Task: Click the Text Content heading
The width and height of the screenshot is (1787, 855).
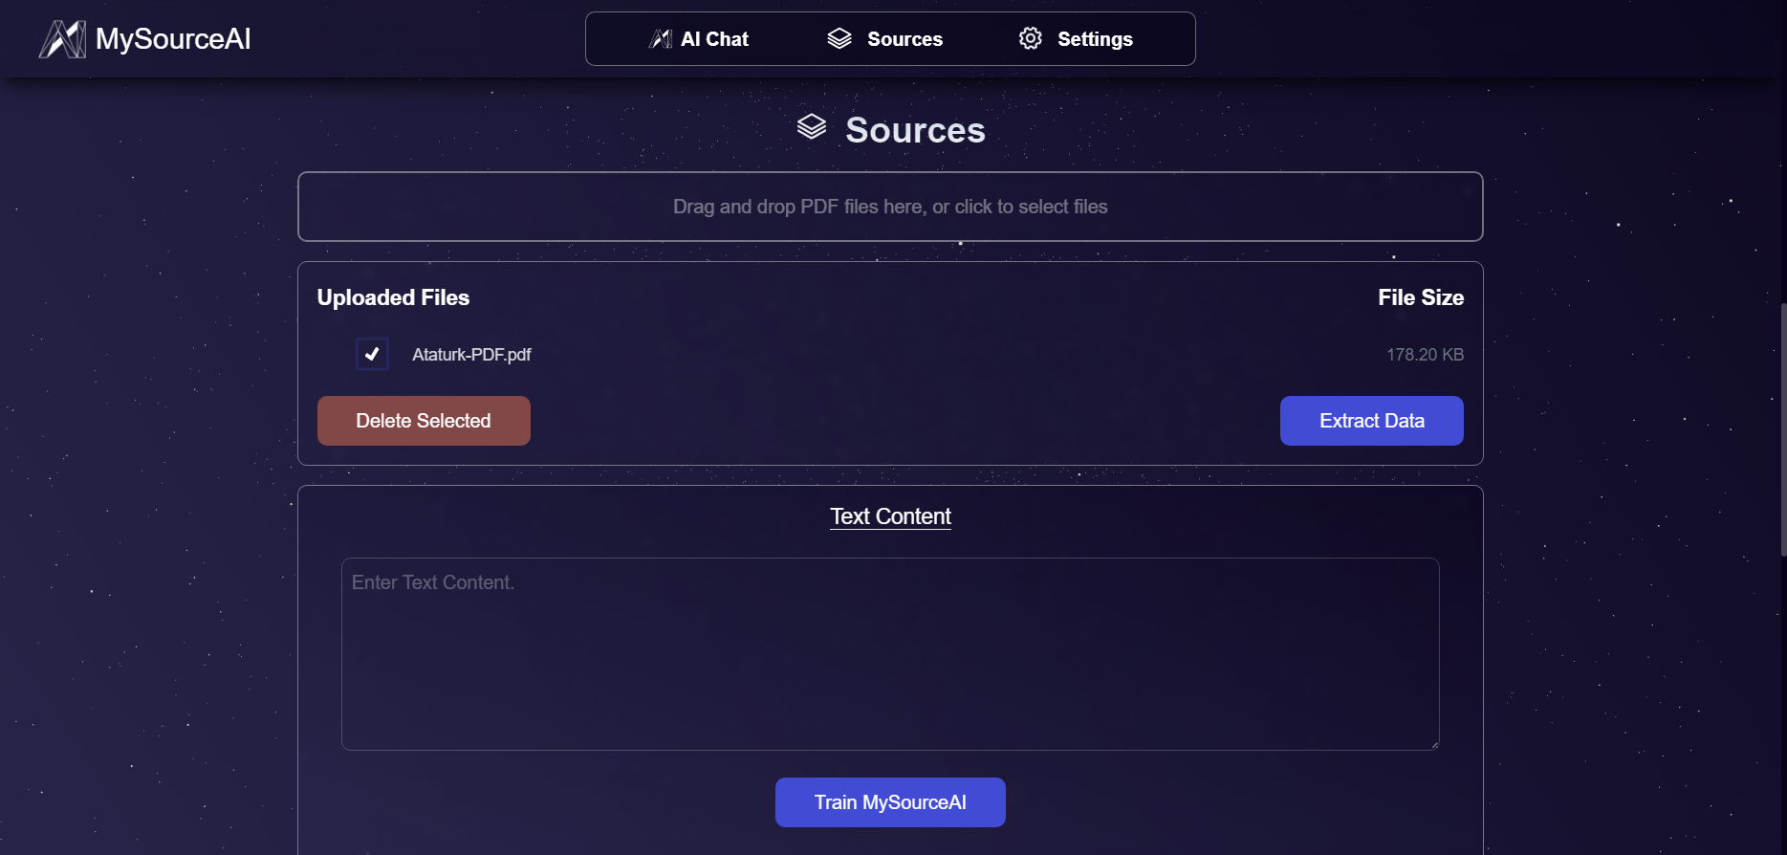Action: click(890, 516)
